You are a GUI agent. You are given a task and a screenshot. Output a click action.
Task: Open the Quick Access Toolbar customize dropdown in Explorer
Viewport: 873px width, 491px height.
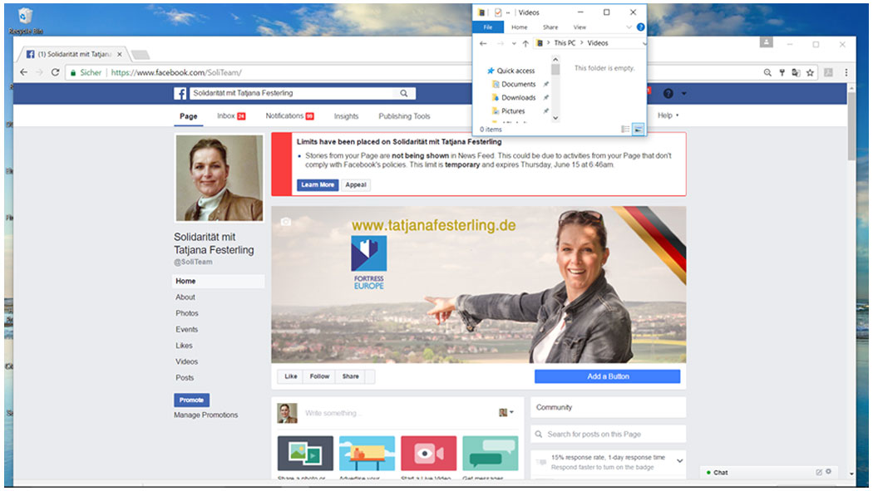508,12
